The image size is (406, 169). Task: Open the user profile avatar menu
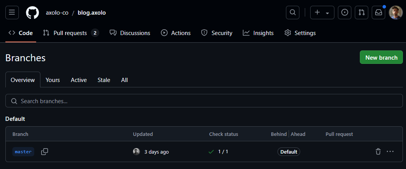click(x=396, y=13)
